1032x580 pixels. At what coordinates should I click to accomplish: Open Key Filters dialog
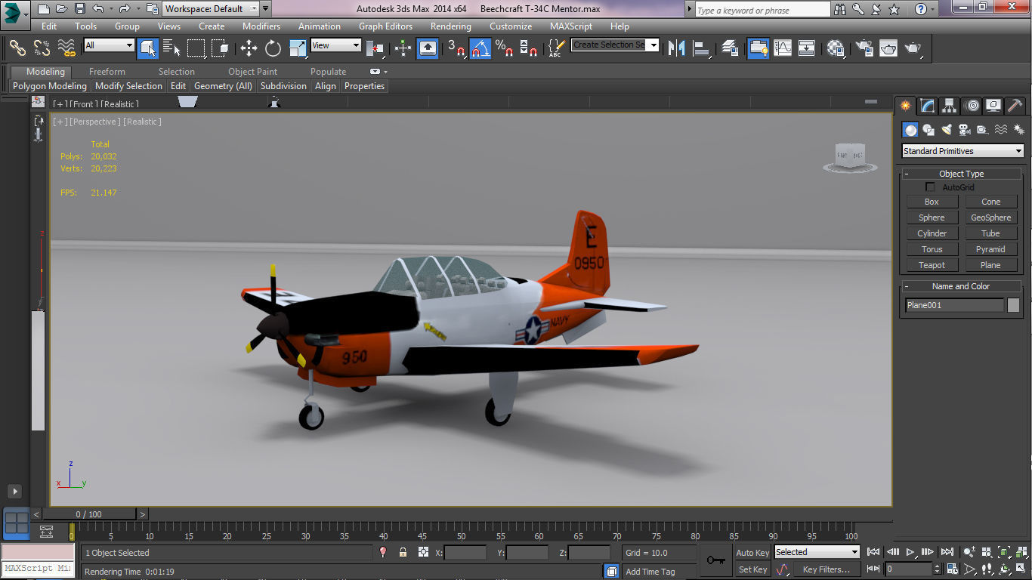827,569
